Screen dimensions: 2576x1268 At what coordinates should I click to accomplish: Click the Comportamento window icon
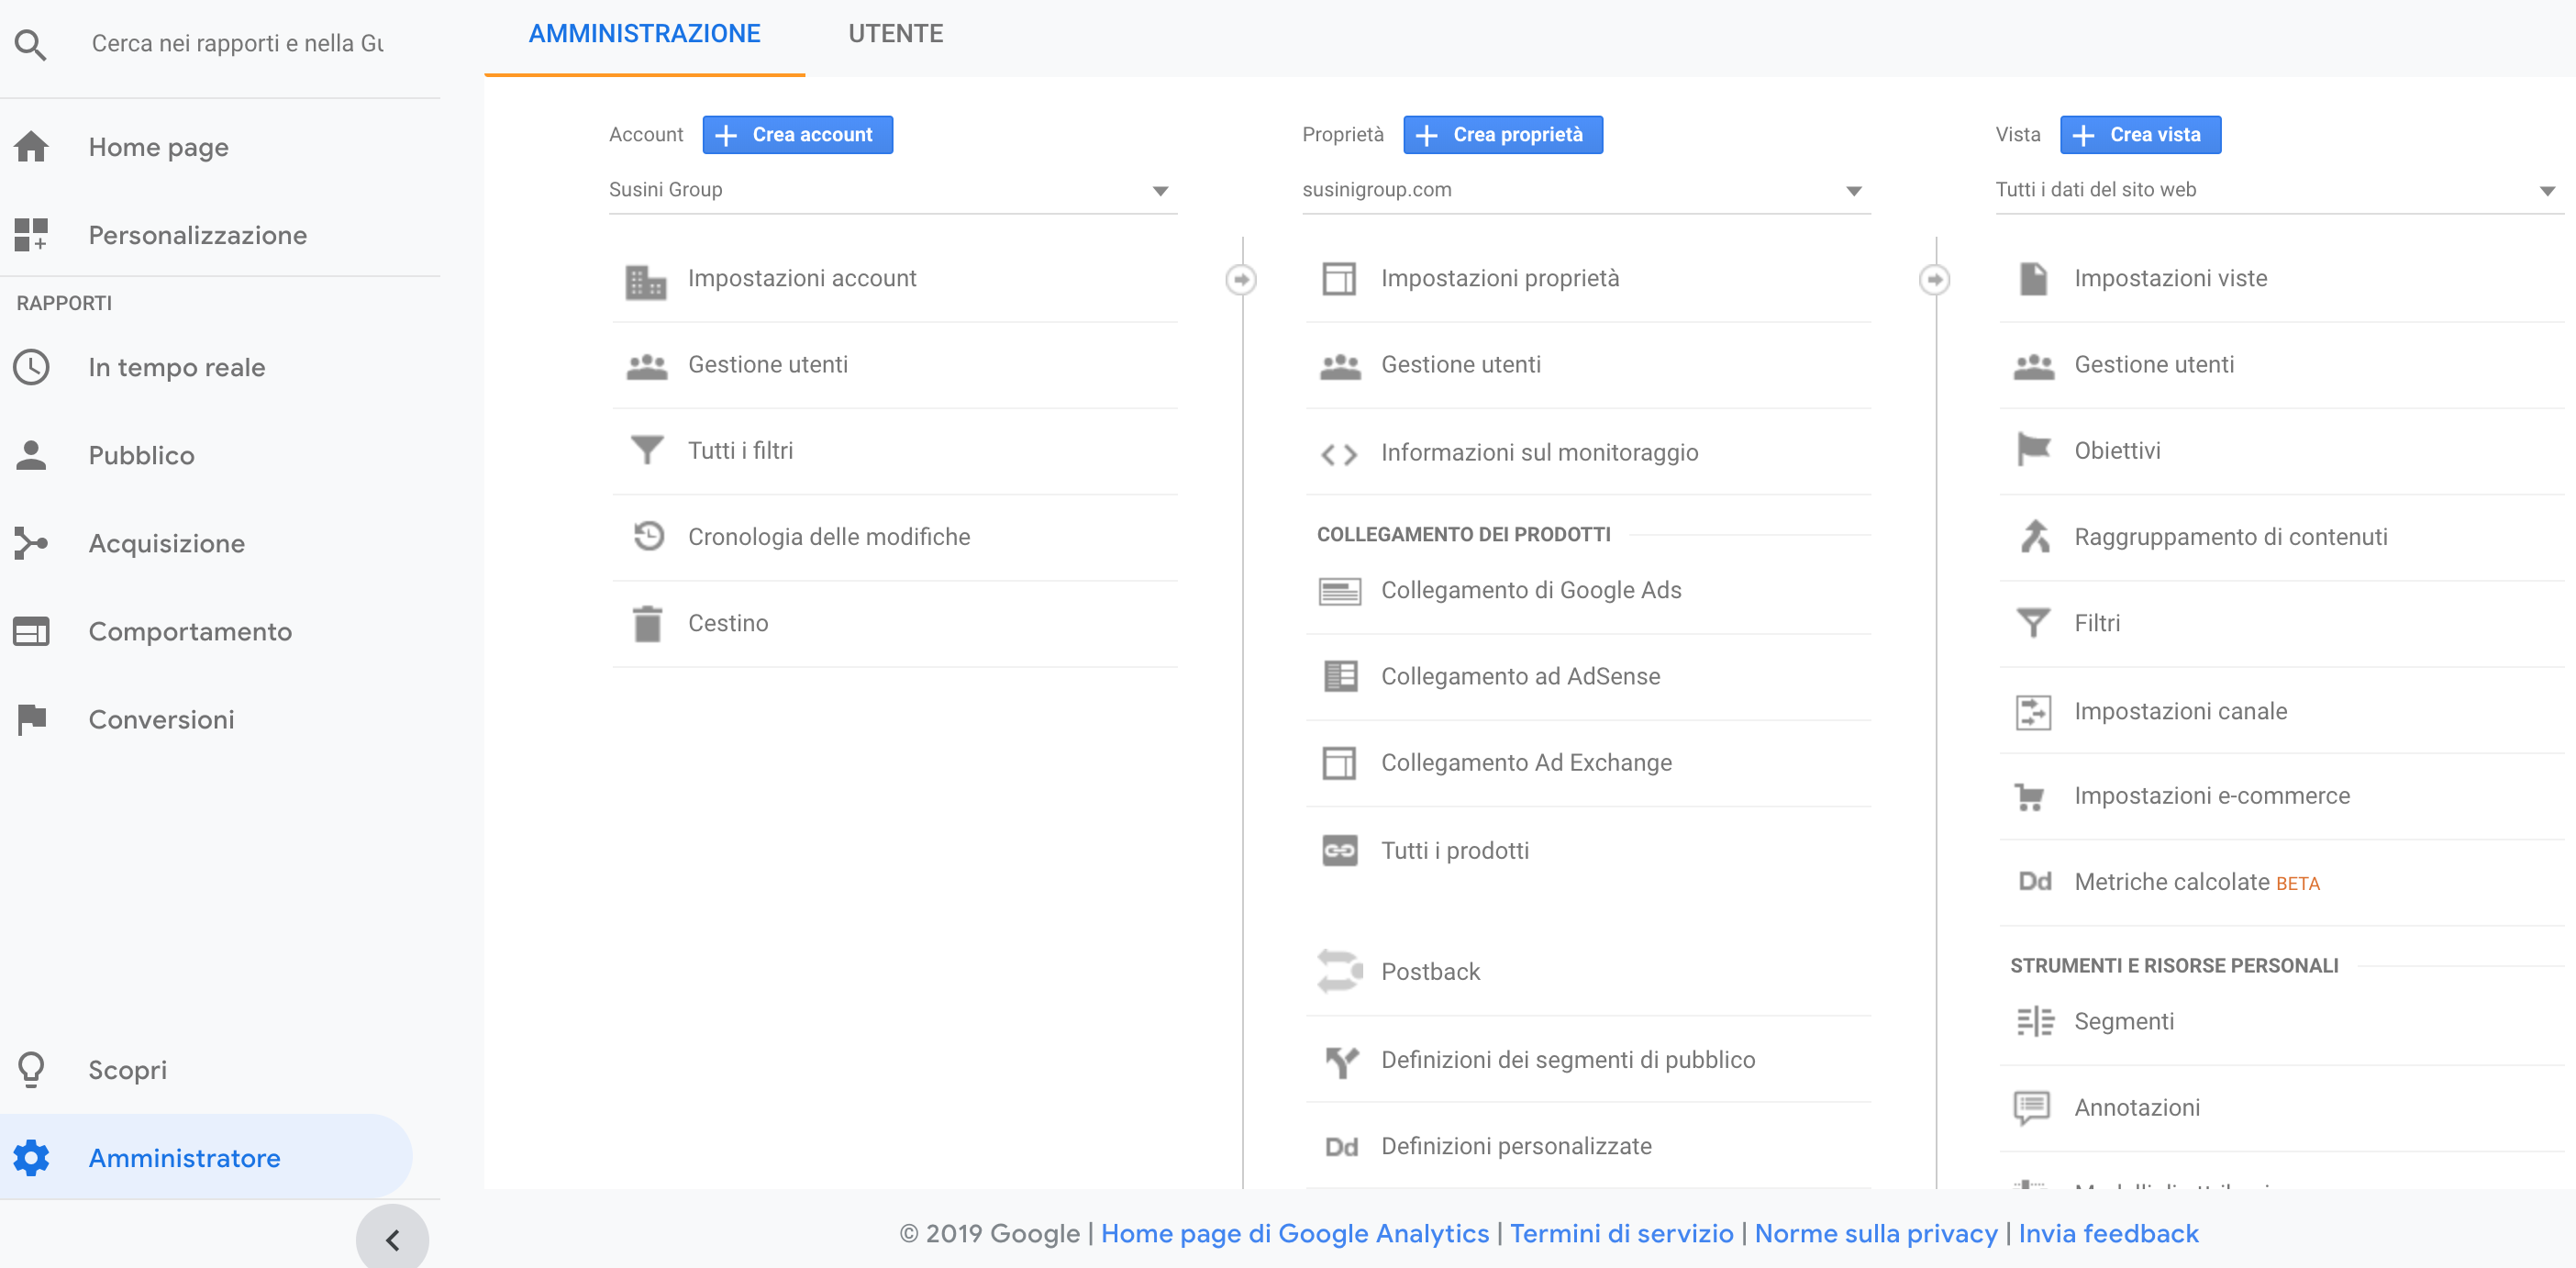click(31, 631)
